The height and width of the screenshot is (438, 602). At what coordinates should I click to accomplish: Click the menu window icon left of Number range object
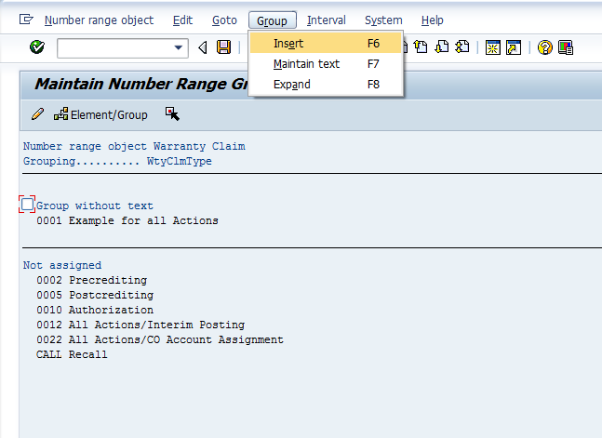(x=26, y=20)
